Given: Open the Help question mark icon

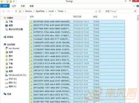Looking at the screenshot, I should 138,6.
